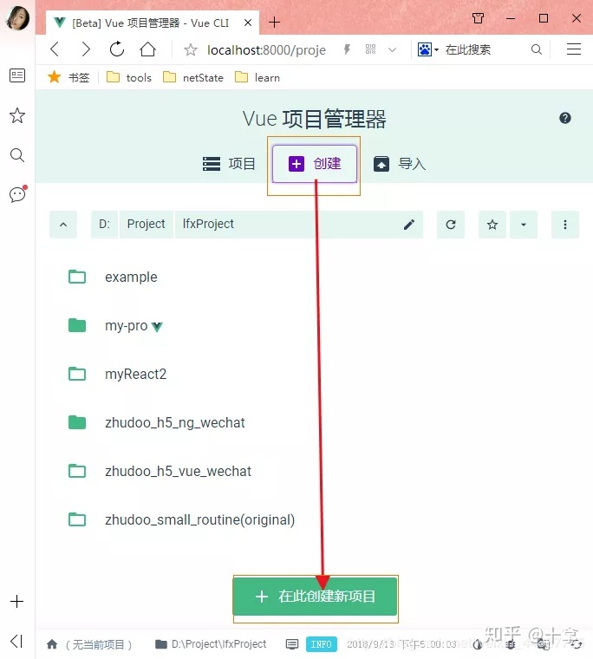The image size is (593, 659).
Task: Expand the address bar dropdown chevron
Action: 392,50
